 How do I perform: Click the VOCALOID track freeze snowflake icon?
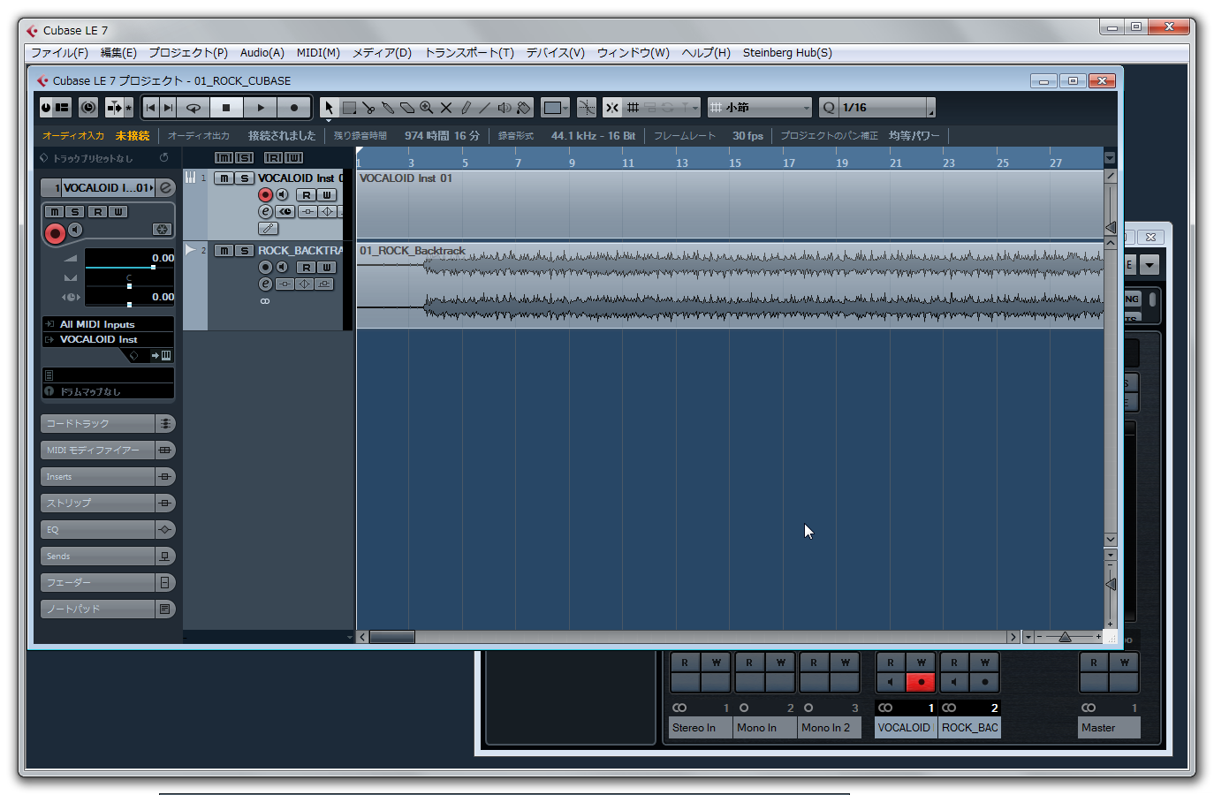pos(162,230)
